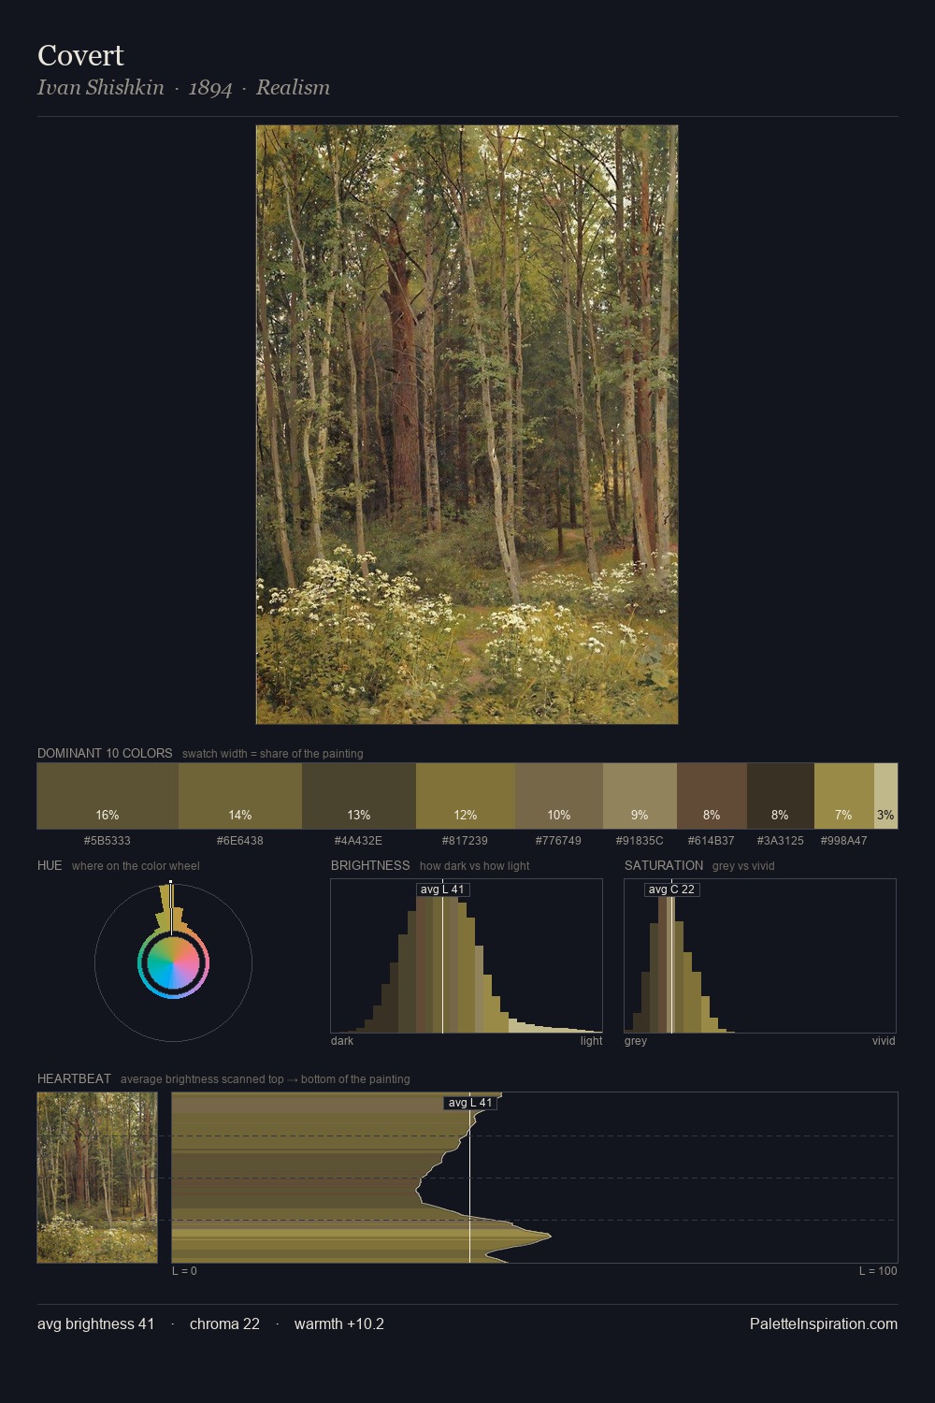This screenshot has width=935, height=1403.
Task: Click the PaletteInspiration.com link
Action: point(824,1323)
